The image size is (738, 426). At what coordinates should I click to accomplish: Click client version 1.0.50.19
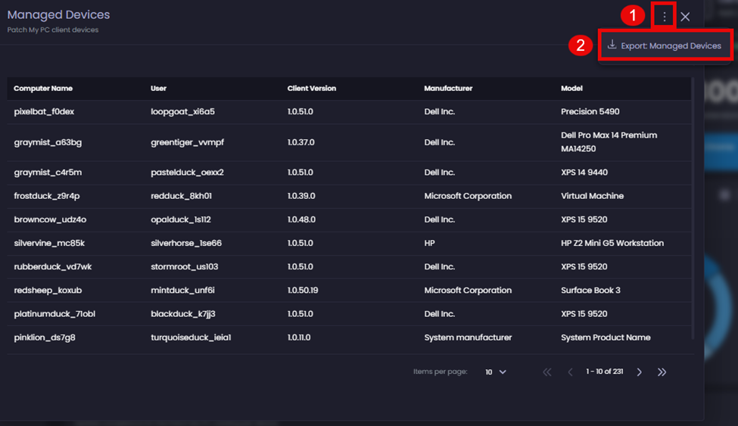303,290
